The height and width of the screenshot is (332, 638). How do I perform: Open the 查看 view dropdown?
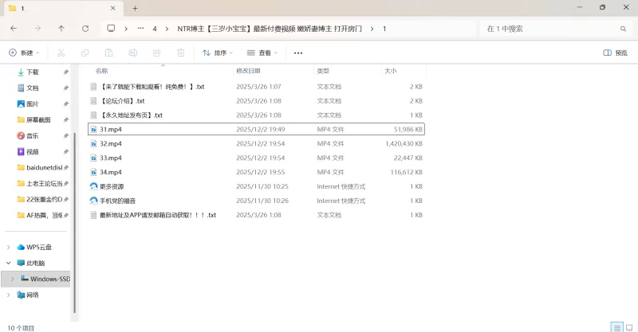point(262,53)
